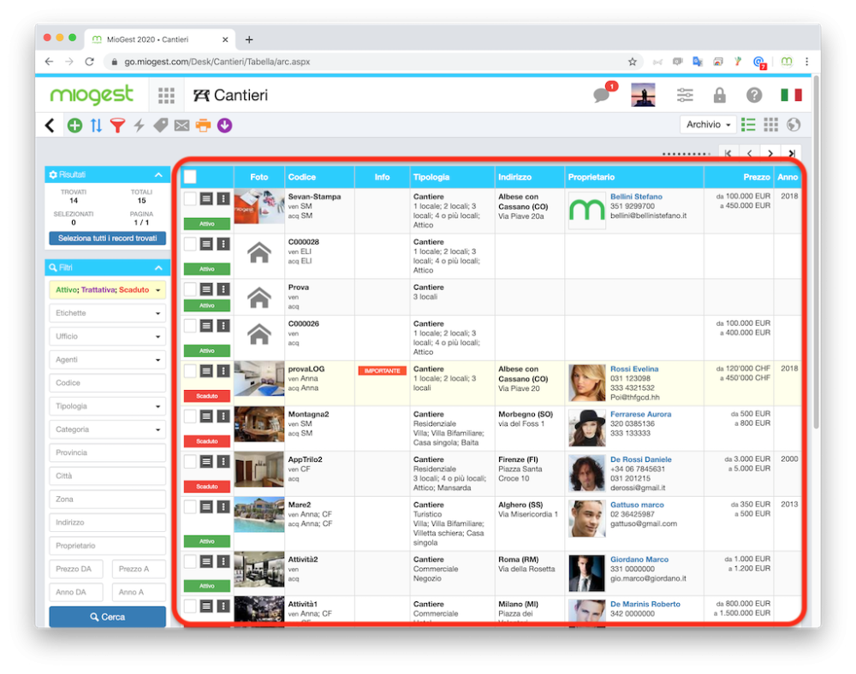Open detail icon for Sevan-Stampa row

click(x=205, y=198)
